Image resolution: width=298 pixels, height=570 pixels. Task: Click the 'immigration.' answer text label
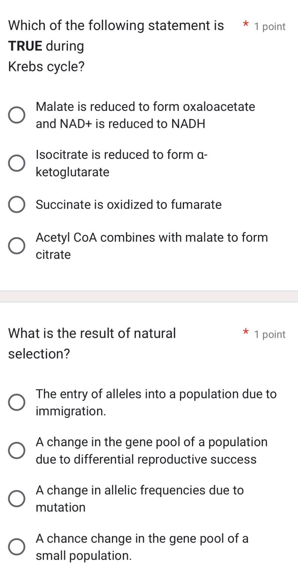71,411
